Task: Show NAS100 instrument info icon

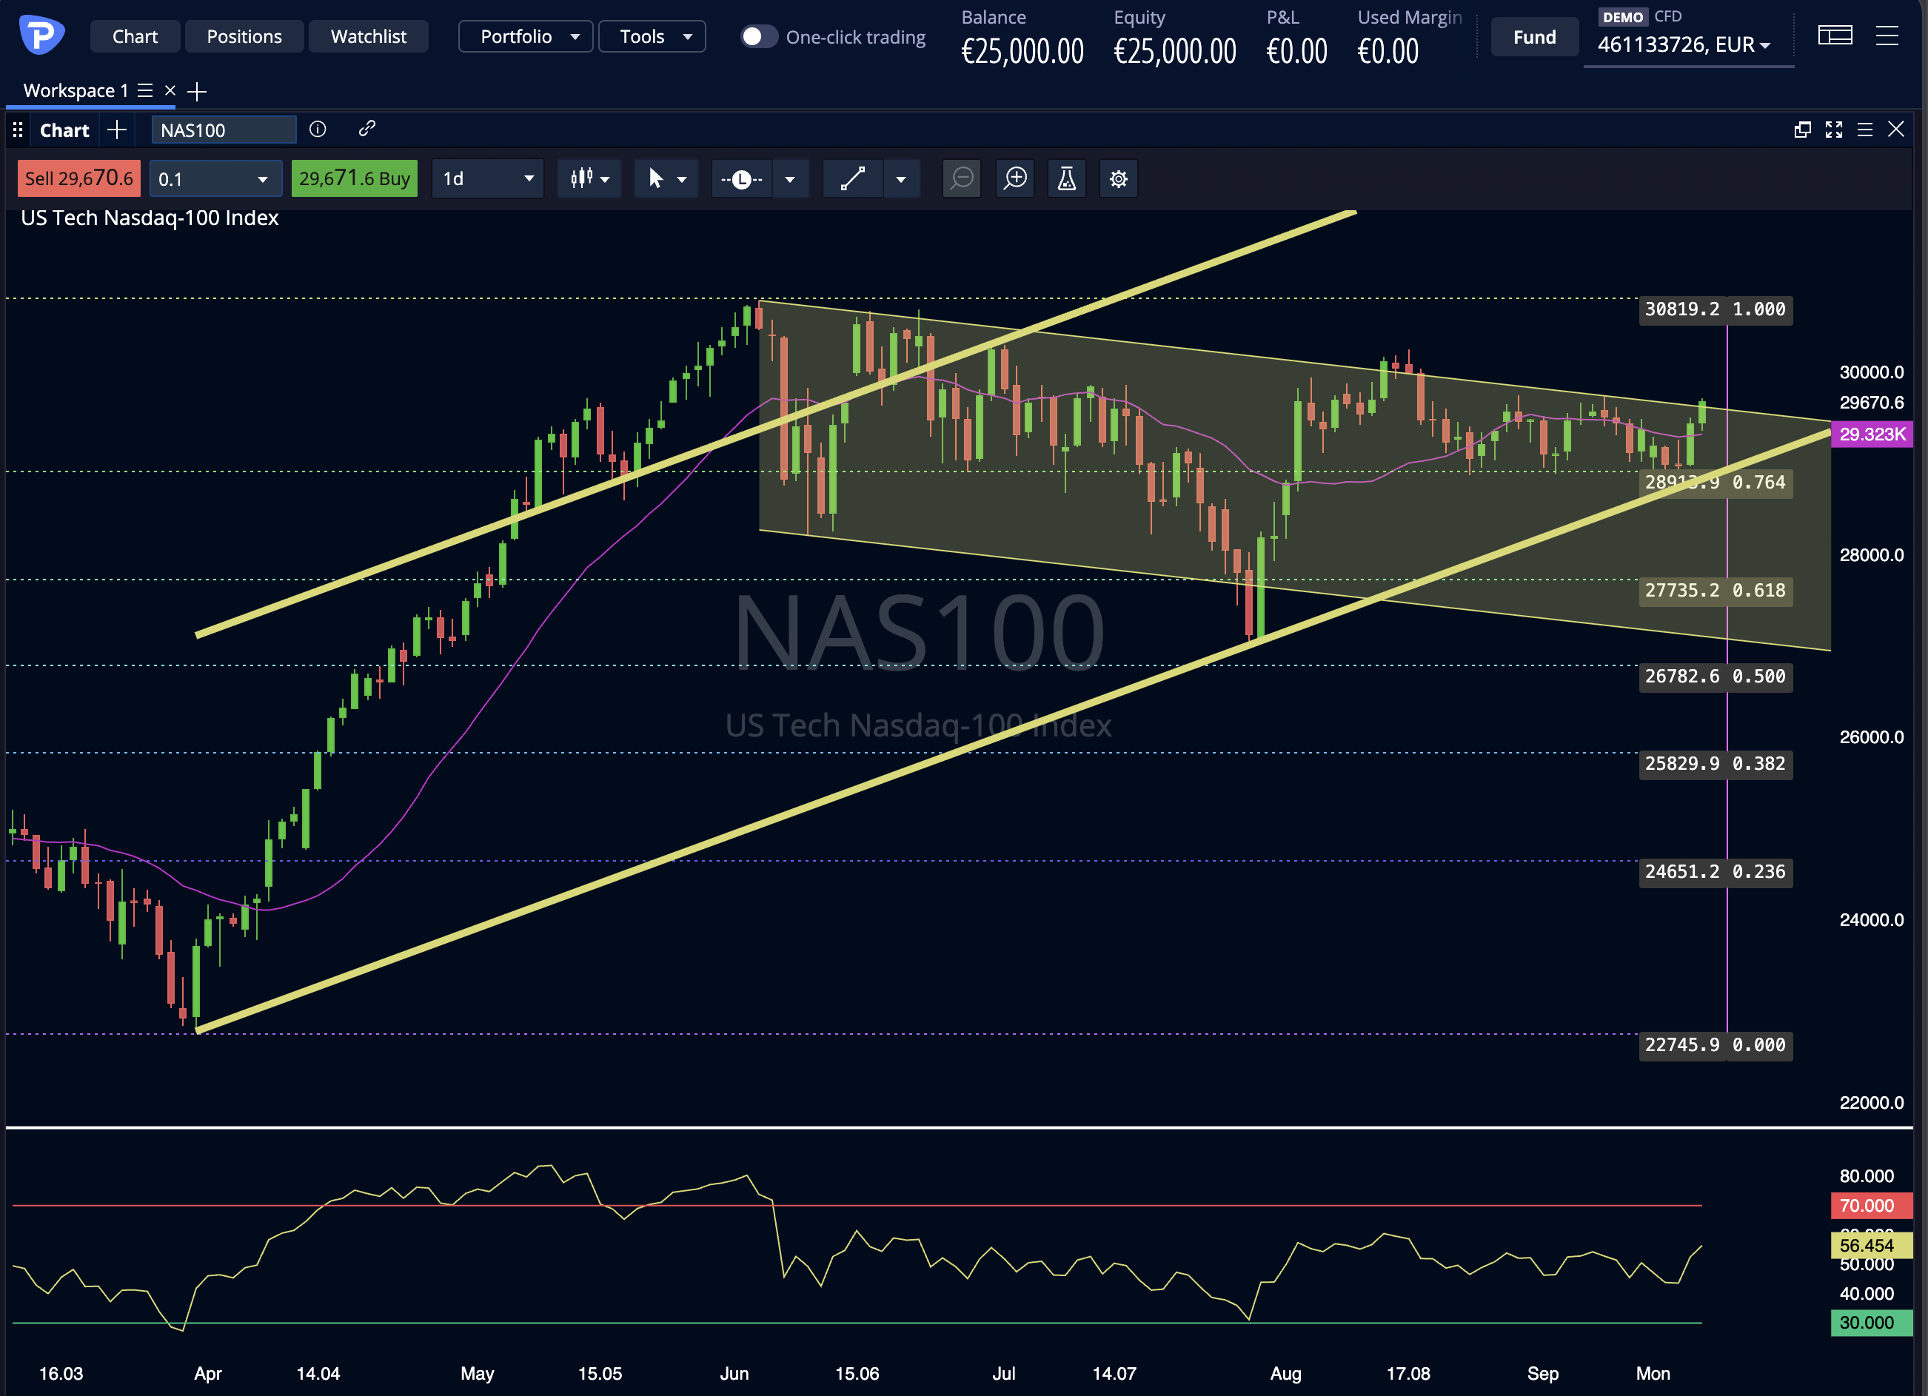Action: (318, 129)
